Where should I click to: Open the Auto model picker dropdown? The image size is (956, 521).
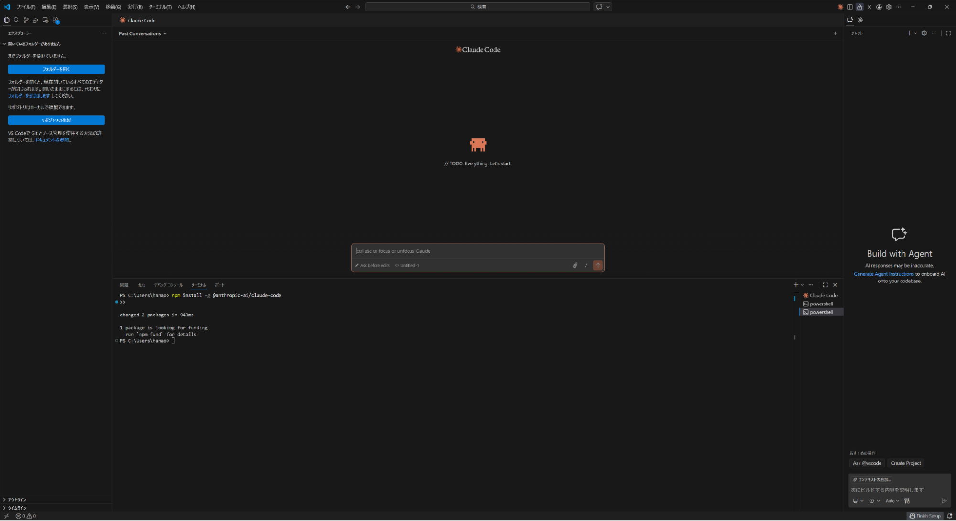pos(892,501)
